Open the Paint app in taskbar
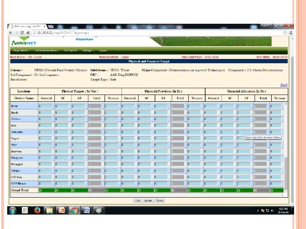Image resolution: width=306 pixels, height=229 pixels. click(x=99, y=210)
